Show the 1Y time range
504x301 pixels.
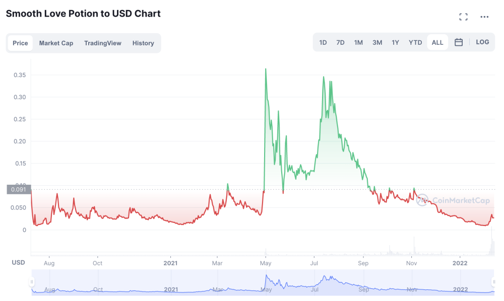[x=395, y=43]
